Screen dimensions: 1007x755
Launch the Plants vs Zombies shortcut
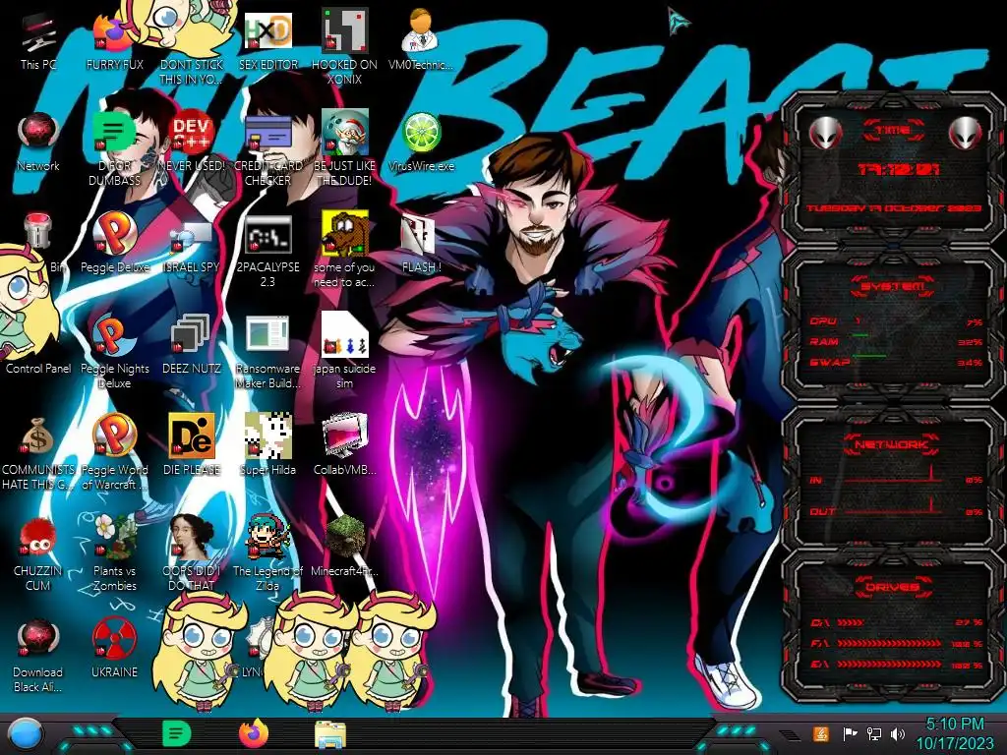[x=114, y=553]
